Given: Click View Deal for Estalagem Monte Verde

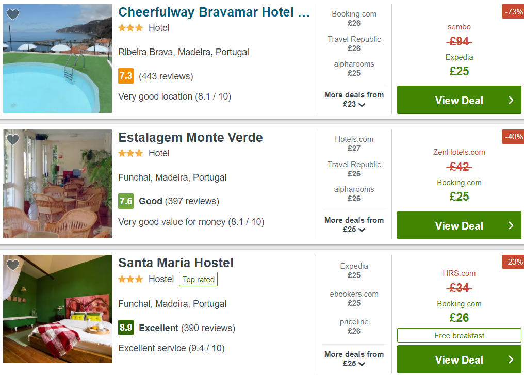Looking at the screenshot, I should [x=459, y=225].
